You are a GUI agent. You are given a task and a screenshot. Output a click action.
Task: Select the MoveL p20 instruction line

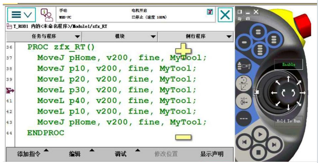[117, 79]
